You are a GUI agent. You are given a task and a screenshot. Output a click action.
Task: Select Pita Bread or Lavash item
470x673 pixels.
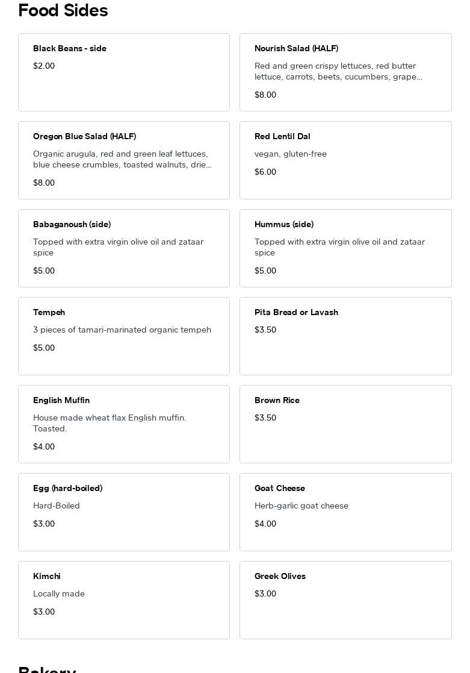tap(345, 336)
